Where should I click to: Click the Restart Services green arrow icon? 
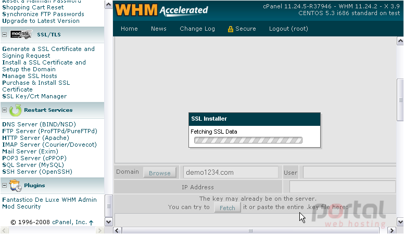(x=15, y=110)
